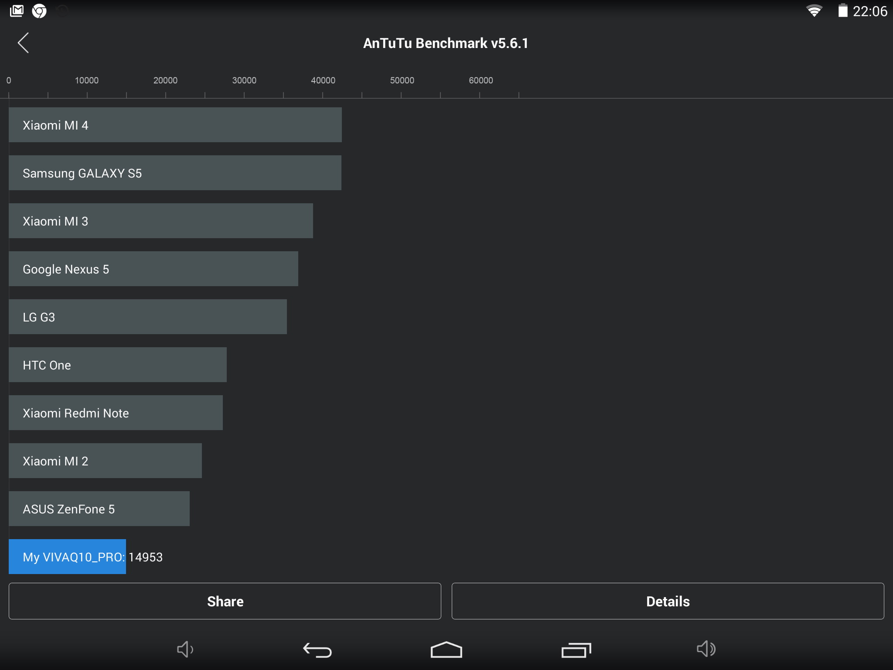Click the 14953 score value
Screen dimensions: 893x670
pyautogui.click(x=146, y=557)
